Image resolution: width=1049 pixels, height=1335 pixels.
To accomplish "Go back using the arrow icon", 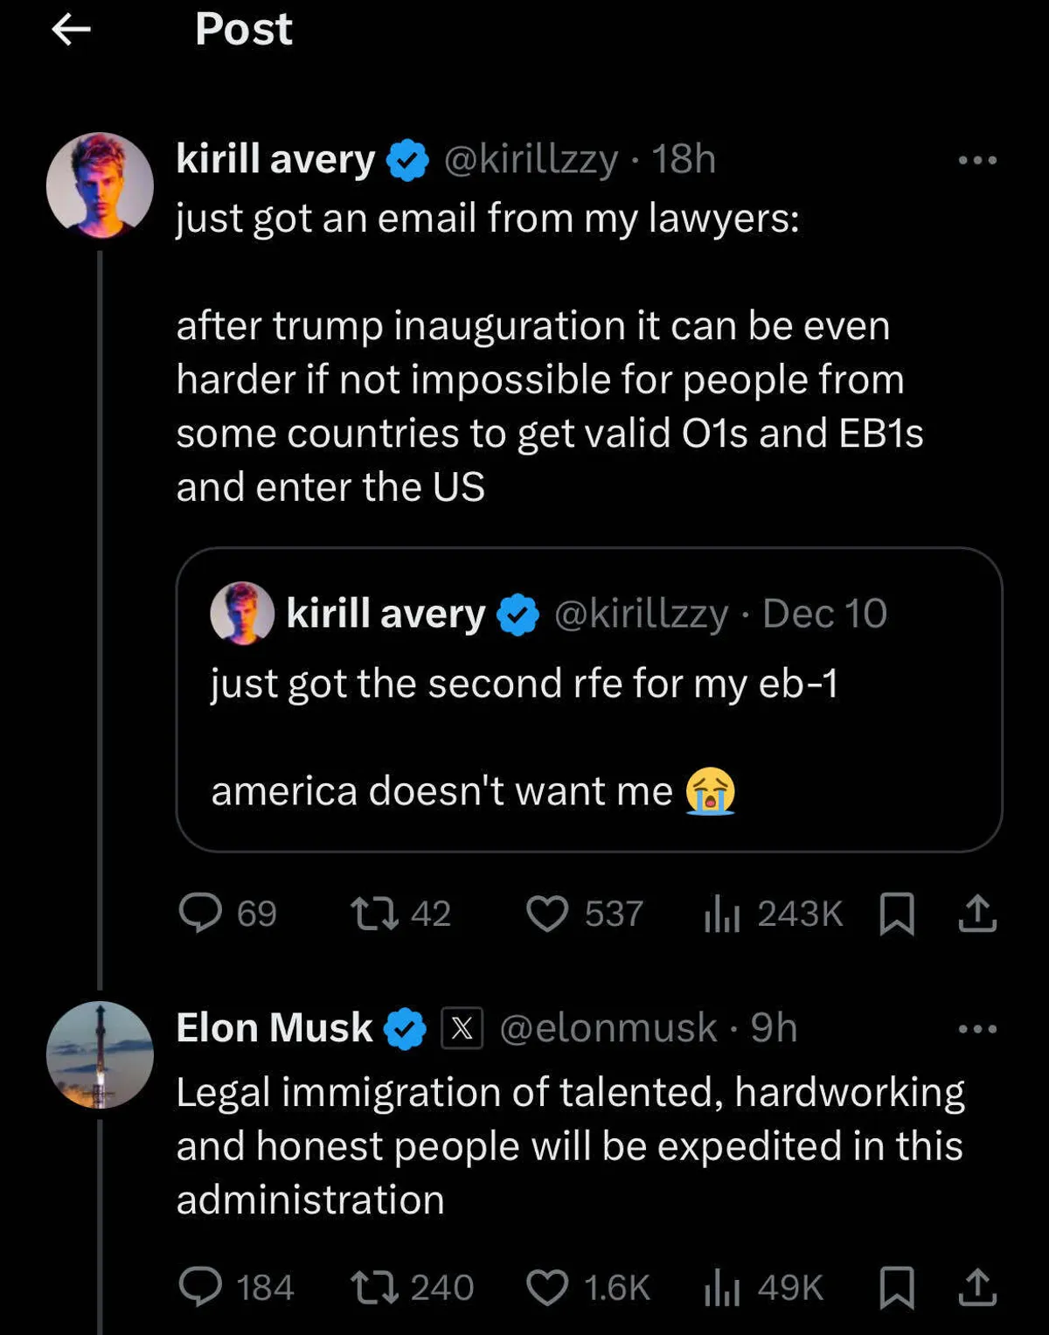I will [x=72, y=30].
